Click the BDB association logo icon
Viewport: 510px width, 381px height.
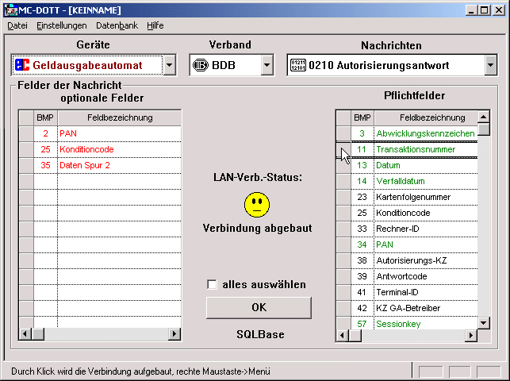coord(200,65)
